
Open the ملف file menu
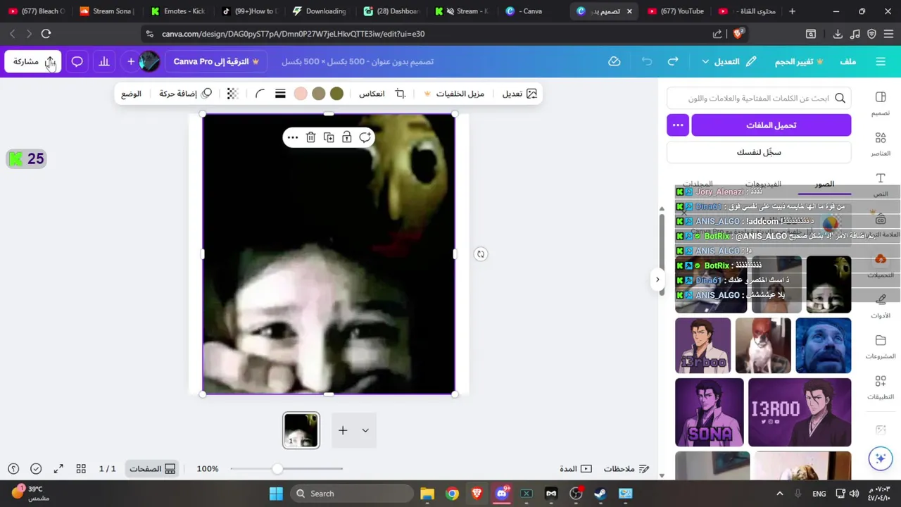tap(848, 61)
